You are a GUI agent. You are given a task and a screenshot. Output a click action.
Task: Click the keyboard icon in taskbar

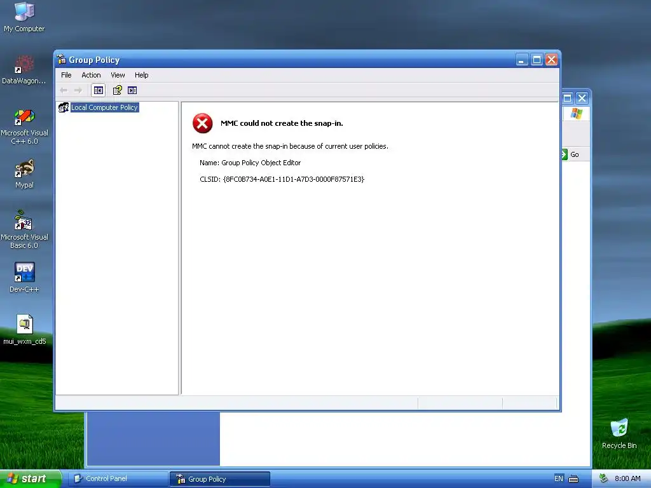pyautogui.click(x=573, y=479)
